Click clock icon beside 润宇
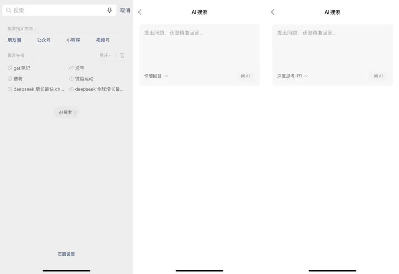Viewport: 399px width, 274px height. pos(72,68)
